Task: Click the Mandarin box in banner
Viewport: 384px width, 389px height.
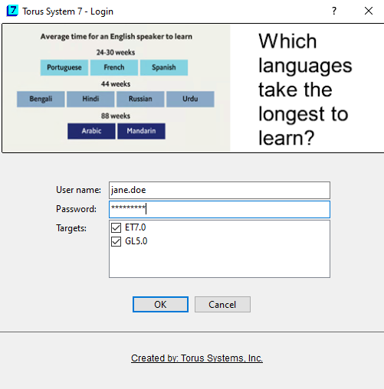Action: coord(141,131)
